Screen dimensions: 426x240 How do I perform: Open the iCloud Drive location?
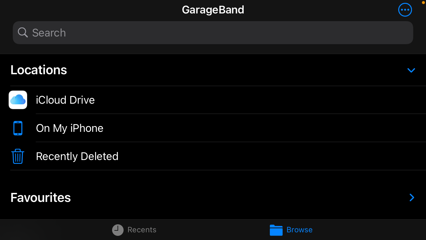point(65,100)
